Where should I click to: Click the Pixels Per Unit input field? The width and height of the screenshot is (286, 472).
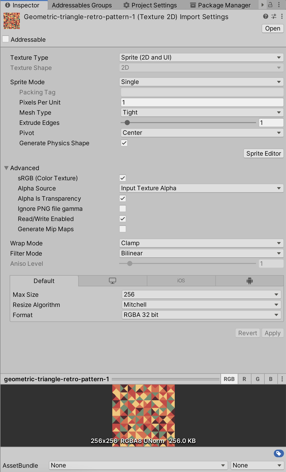pos(202,102)
